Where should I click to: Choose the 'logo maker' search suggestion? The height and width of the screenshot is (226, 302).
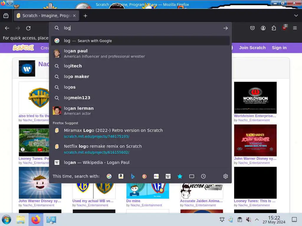[x=140, y=77]
